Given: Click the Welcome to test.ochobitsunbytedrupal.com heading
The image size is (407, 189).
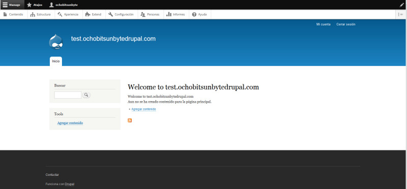Looking at the screenshot, I should click(193, 87).
